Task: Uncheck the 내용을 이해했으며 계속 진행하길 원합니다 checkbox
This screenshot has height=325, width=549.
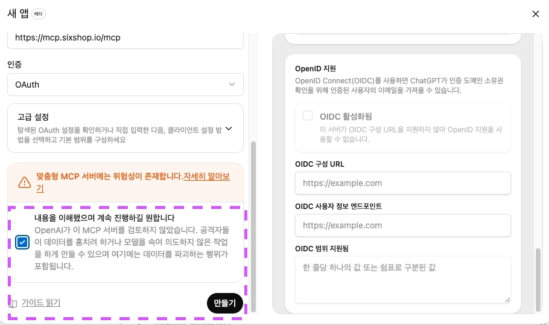Action: coord(22,242)
